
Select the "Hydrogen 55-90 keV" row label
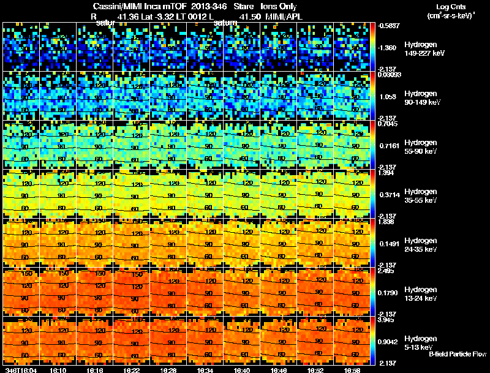coord(421,147)
